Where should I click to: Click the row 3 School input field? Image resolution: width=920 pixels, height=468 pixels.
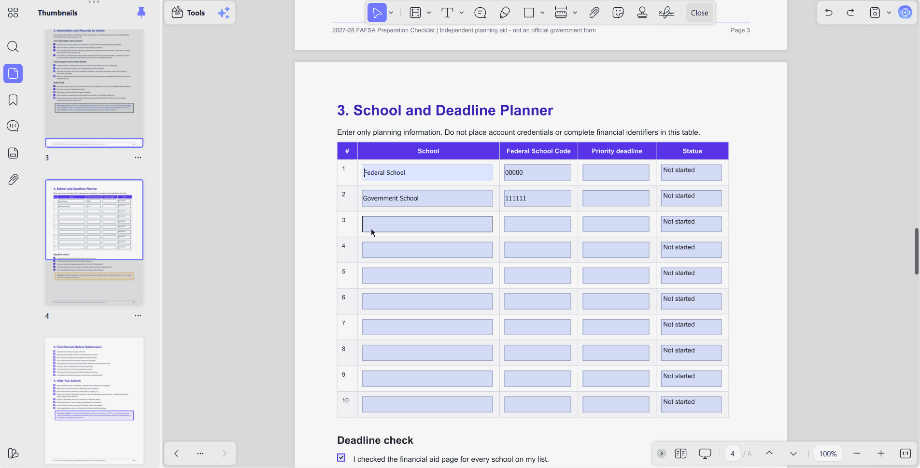pyautogui.click(x=427, y=224)
